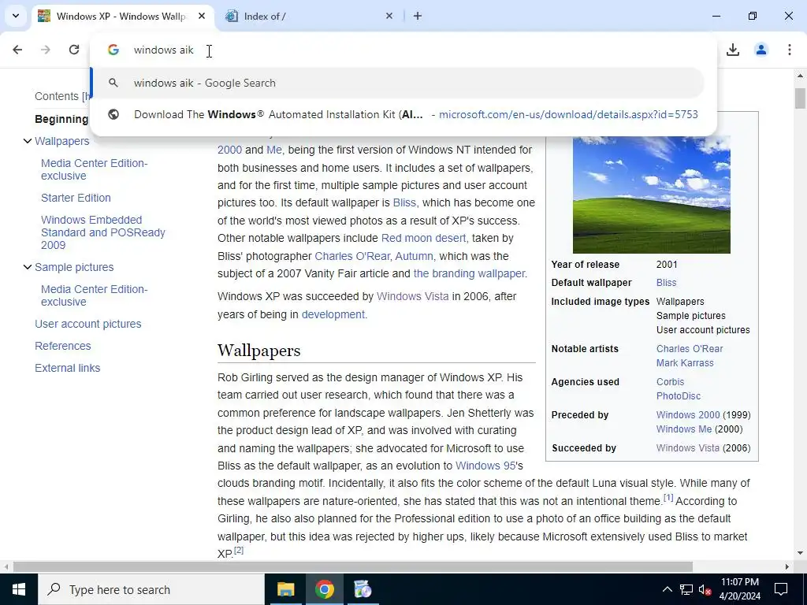Screen dimensions: 807x605
Task: Open Corbis link in infobox
Action: (670, 382)
